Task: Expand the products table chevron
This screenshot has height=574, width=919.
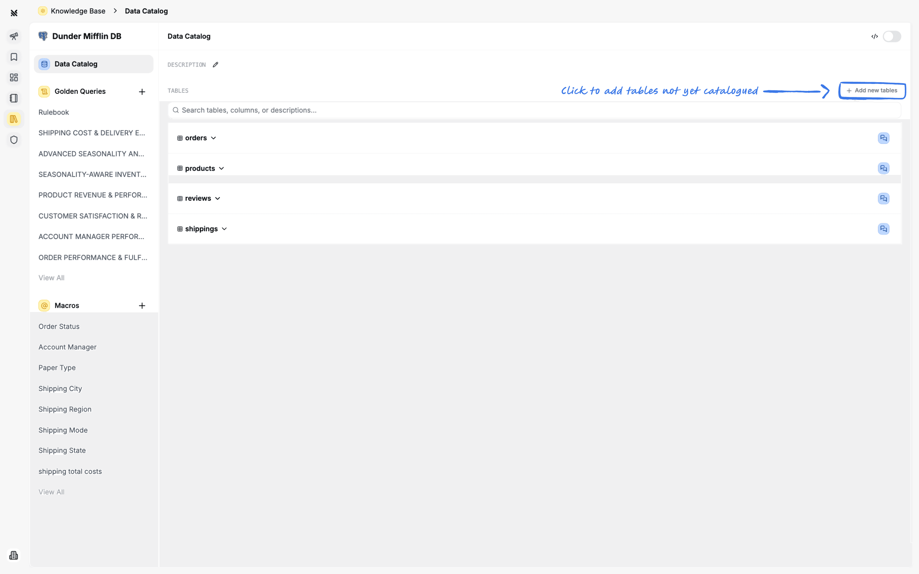Action: tap(221, 168)
